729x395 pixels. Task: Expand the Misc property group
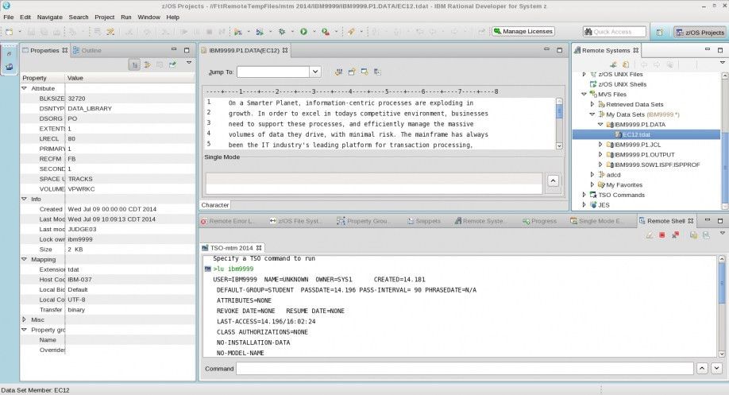(24, 319)
